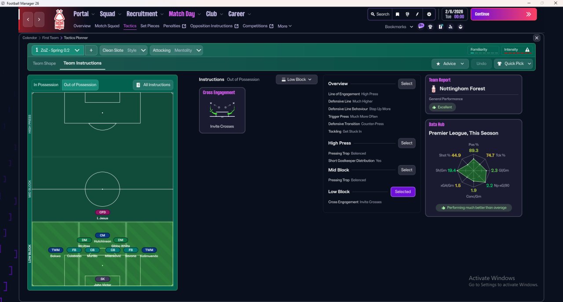The image size is (563, 302).
Task: Click the First Team breadcrumb link
Action: pyautogui.click(x=51, y=38)
